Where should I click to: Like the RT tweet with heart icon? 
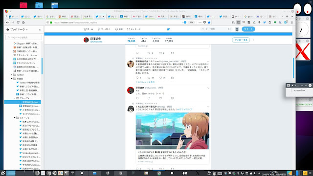click(x=160, y=98)
